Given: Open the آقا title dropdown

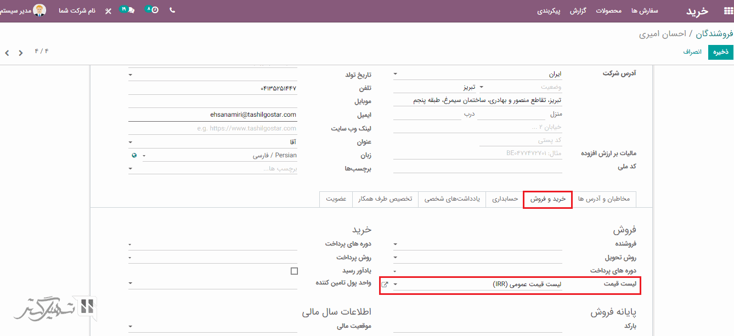Looking at the screenshot, I should [131, 142].
